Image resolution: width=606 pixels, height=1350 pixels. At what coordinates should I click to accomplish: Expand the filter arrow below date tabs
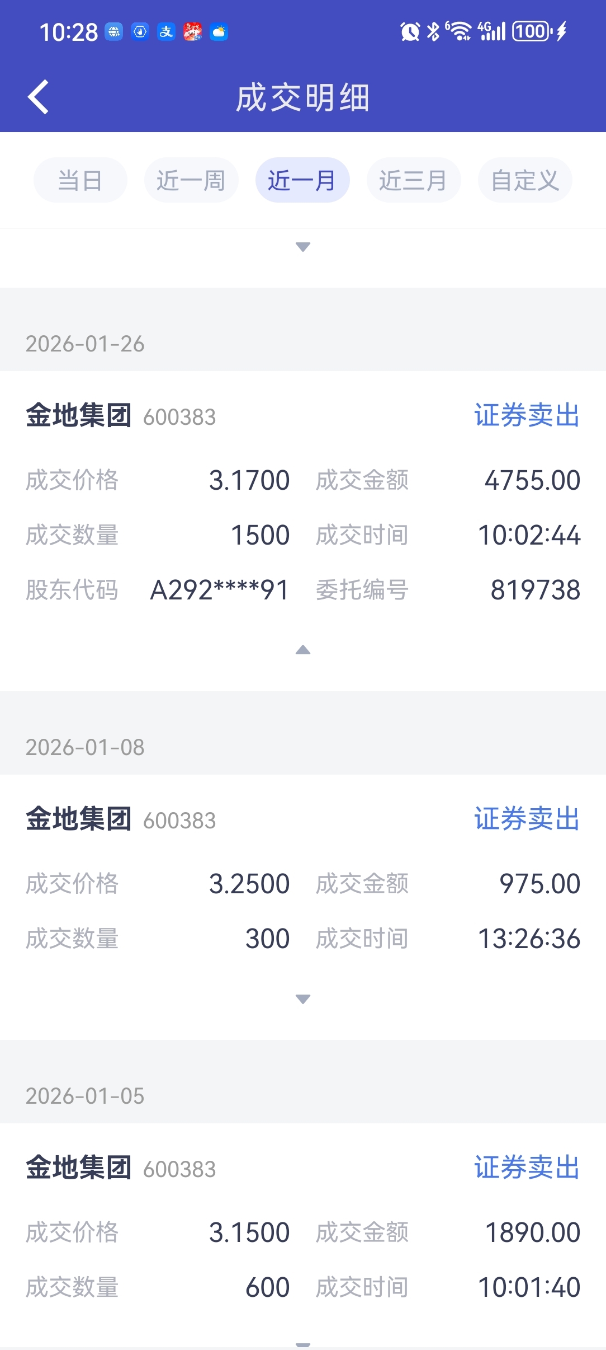302,247
